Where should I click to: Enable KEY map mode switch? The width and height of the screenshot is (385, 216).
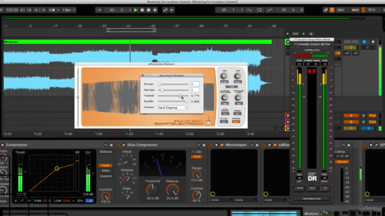coord(340,10)
